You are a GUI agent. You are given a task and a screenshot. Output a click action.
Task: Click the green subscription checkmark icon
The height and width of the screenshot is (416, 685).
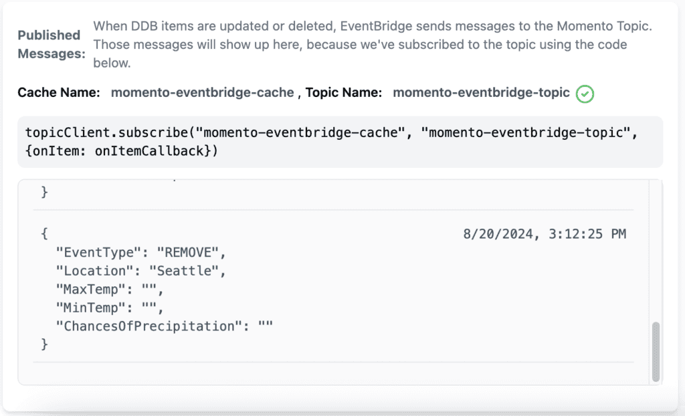pos(585,94)
